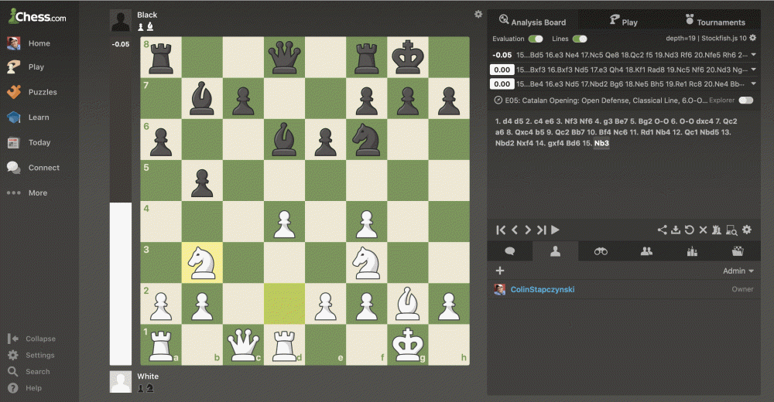
Task: Switch to the Play tab in the right panel
Action: tap(623, 21)
